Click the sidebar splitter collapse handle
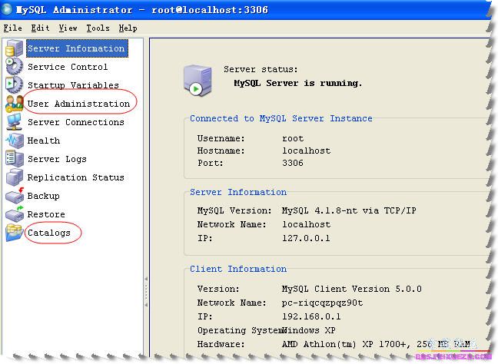The image size is (498, 364). pos(146,292)
